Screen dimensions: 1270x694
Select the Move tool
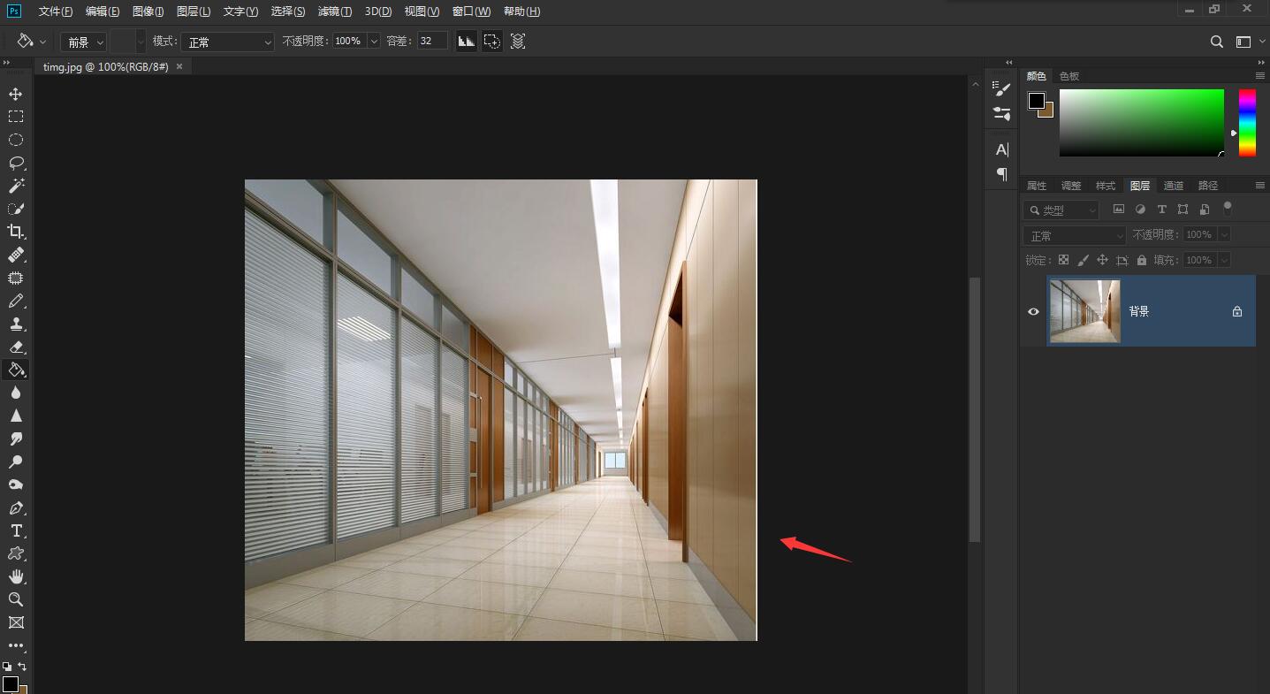(x=16, y=94)
